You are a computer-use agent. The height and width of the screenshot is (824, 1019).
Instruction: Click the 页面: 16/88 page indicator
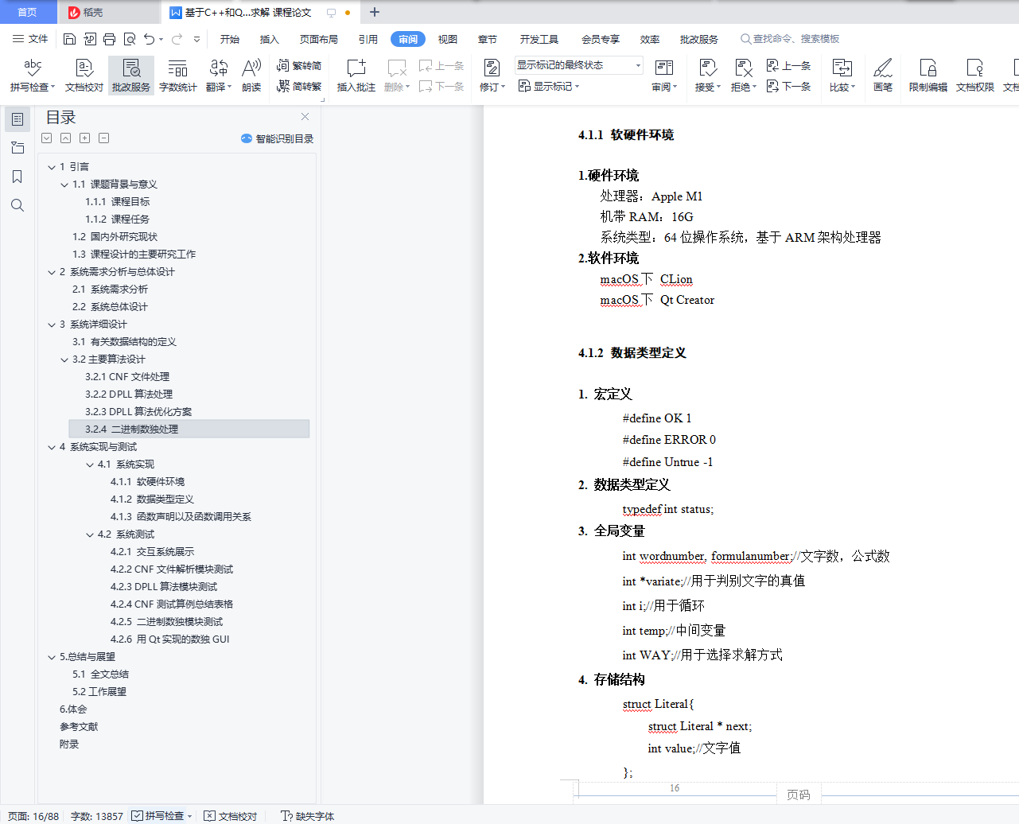pyautogui.click(x=33, y=816)
